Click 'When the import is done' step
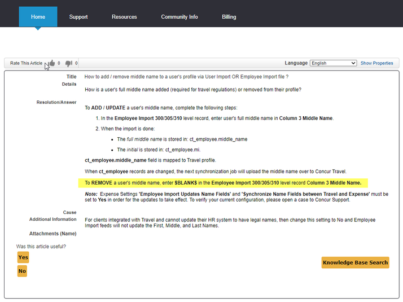 tap(128, 129)
